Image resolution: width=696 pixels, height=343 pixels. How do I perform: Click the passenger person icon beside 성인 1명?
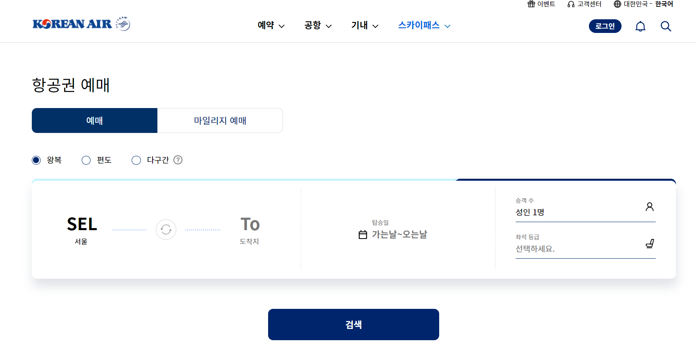pos(650,206)
